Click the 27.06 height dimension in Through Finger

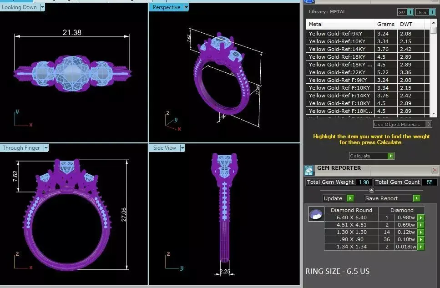click(x=123, y=215)
